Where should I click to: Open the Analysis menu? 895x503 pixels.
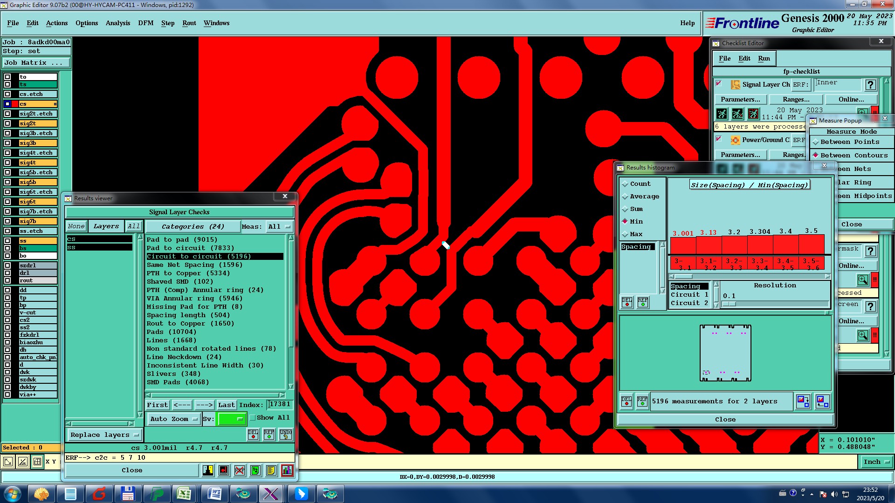tap(117, 23)
